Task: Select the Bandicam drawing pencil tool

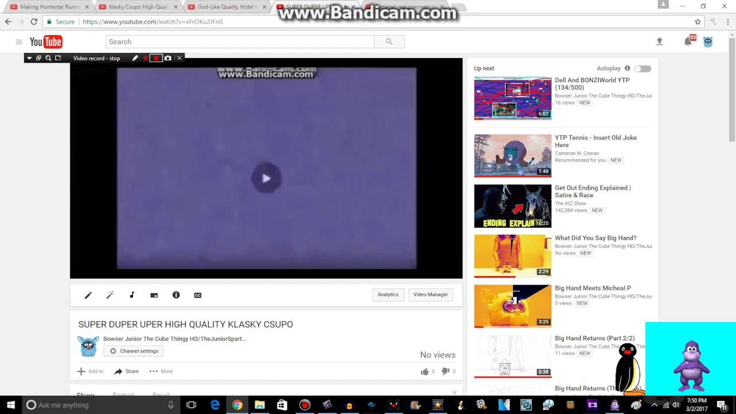Action: point(135,58)
